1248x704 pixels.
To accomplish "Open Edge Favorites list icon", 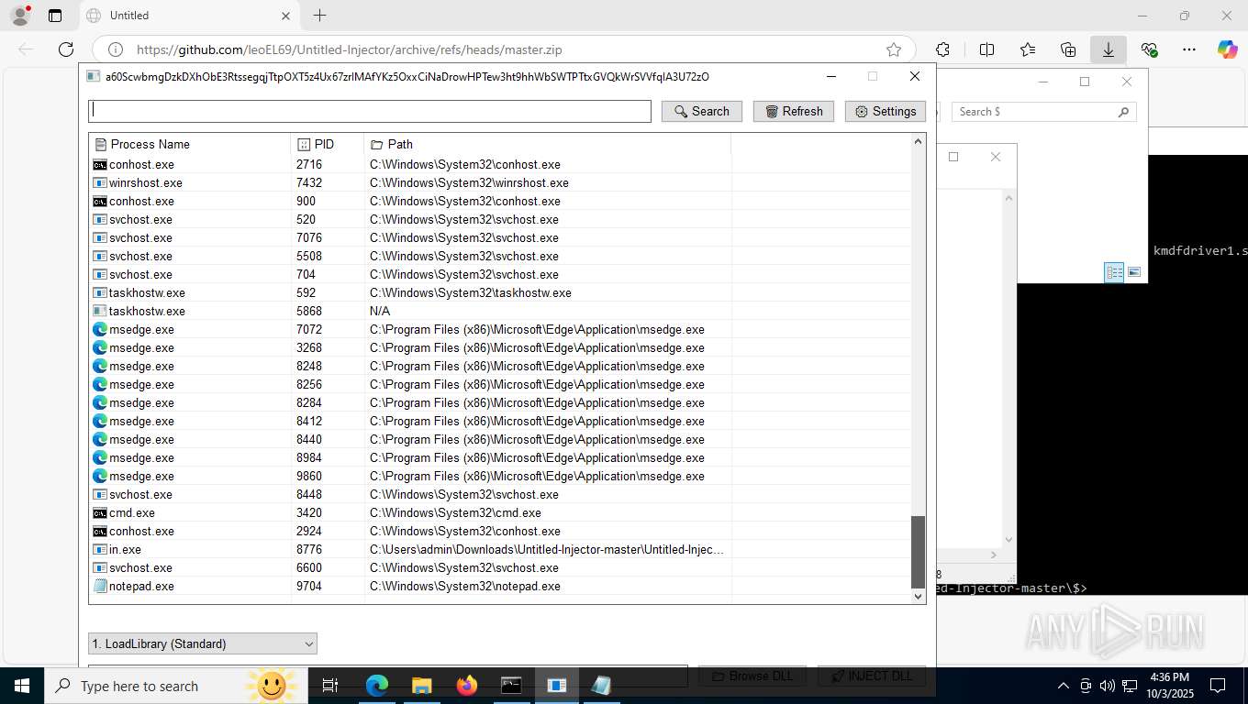I will 1028,49.
